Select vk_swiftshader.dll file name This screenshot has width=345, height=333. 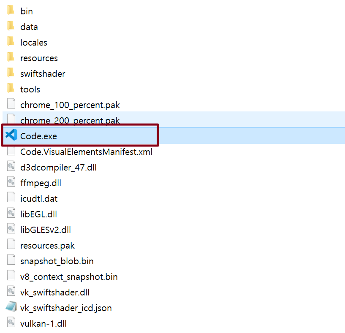click(x=55, y=292)
